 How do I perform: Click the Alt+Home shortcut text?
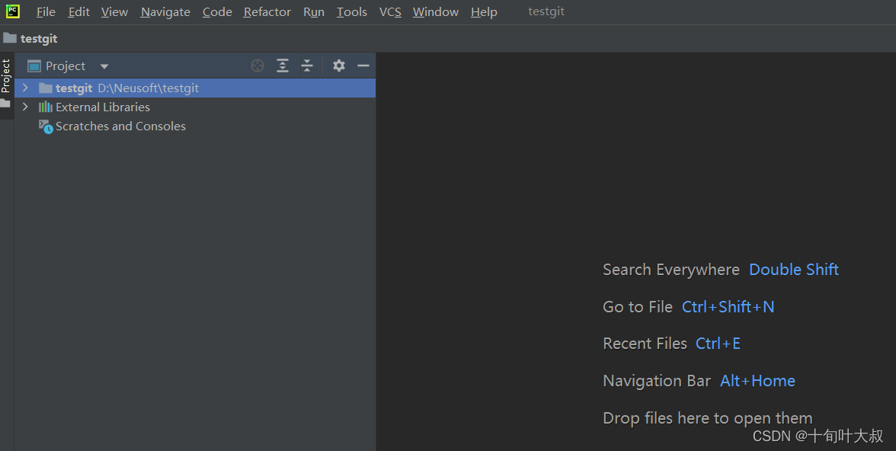[x=757, y=381]
